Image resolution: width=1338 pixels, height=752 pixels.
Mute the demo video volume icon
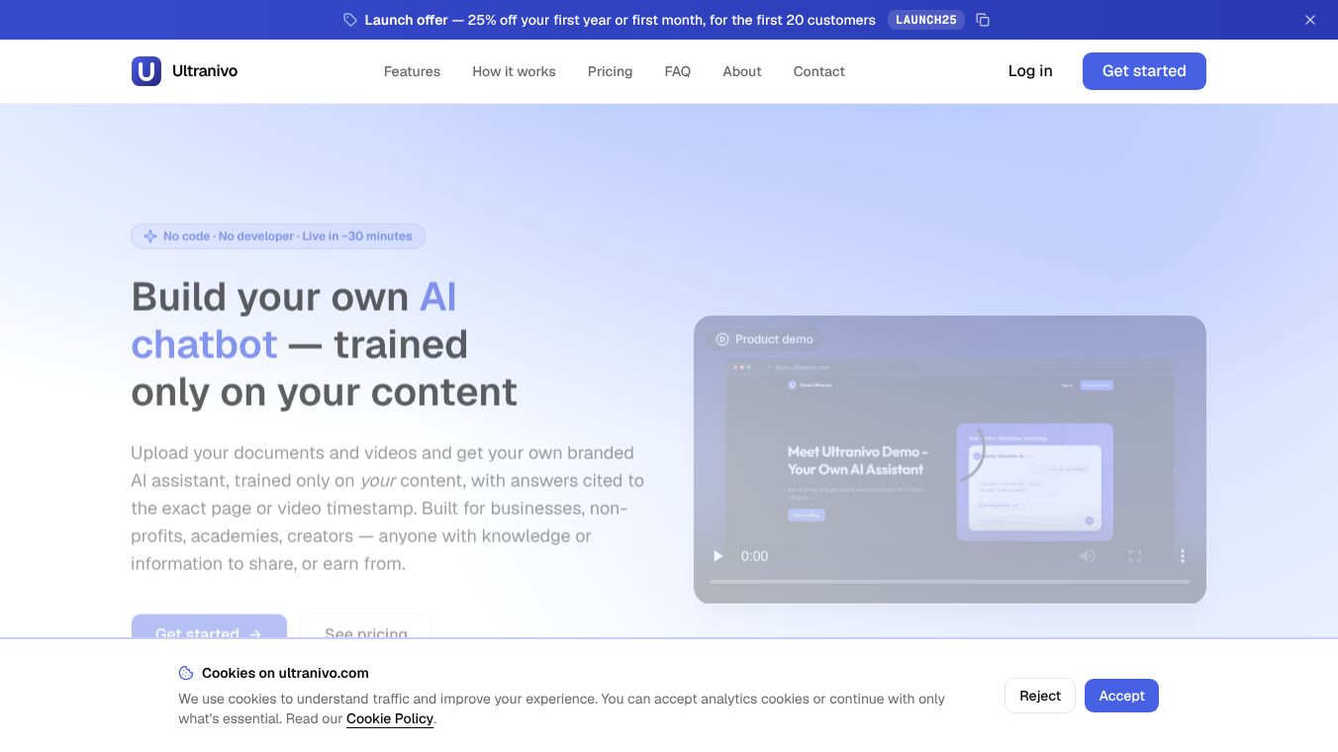[1088, 556]
